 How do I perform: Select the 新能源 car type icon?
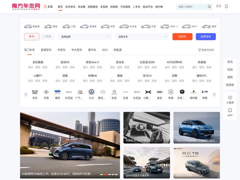tap(28, 26)
